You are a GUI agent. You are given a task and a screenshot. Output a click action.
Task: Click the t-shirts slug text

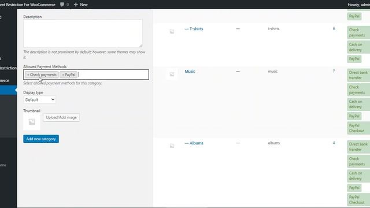[x=273, y=28]
